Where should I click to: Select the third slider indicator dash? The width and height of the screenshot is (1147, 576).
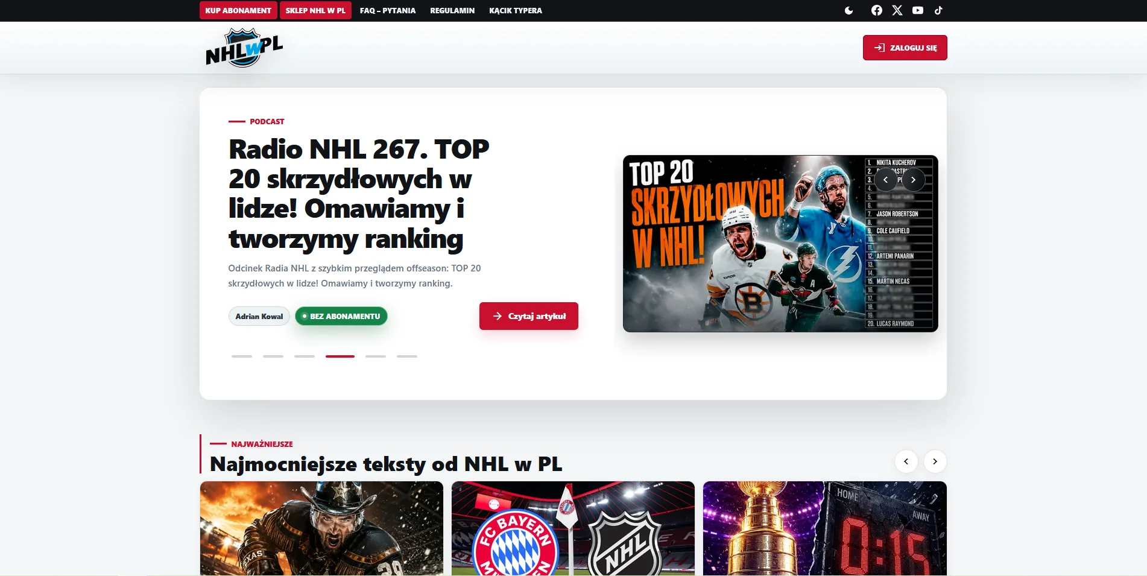click(x=305, y=356)
